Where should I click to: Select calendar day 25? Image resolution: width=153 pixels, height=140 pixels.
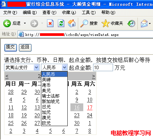pyautogui.click(x=11, y=123)
